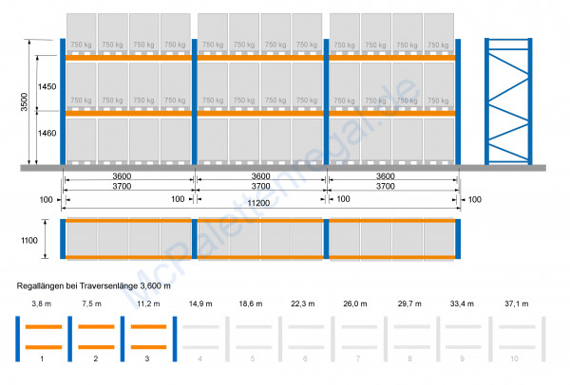Click the 3600 dimension of the middle bay
Image resolution: width=570 pixels, height=385 pixels.
pyautogui.click(x=261, y=176)
